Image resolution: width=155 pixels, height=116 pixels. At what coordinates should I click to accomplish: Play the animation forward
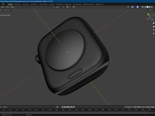click(69, 107)
